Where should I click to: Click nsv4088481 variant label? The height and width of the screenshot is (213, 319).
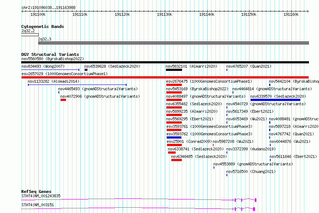tap(294, 119)
